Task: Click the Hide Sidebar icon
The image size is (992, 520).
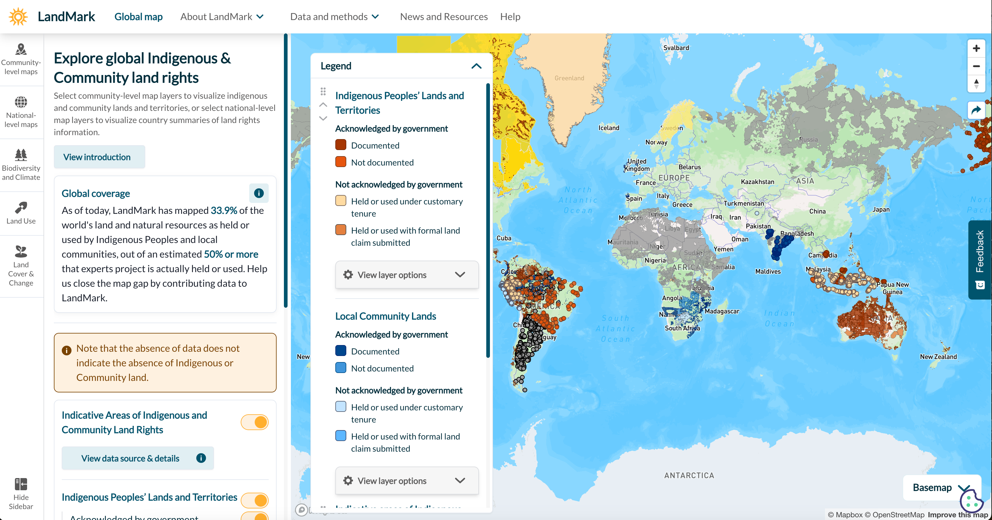Action: pyautogui.click(x=21, y=484)
